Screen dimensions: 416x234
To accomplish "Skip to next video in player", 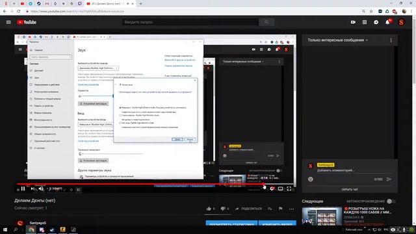I will pyautogui.click(x=32, y=188).
